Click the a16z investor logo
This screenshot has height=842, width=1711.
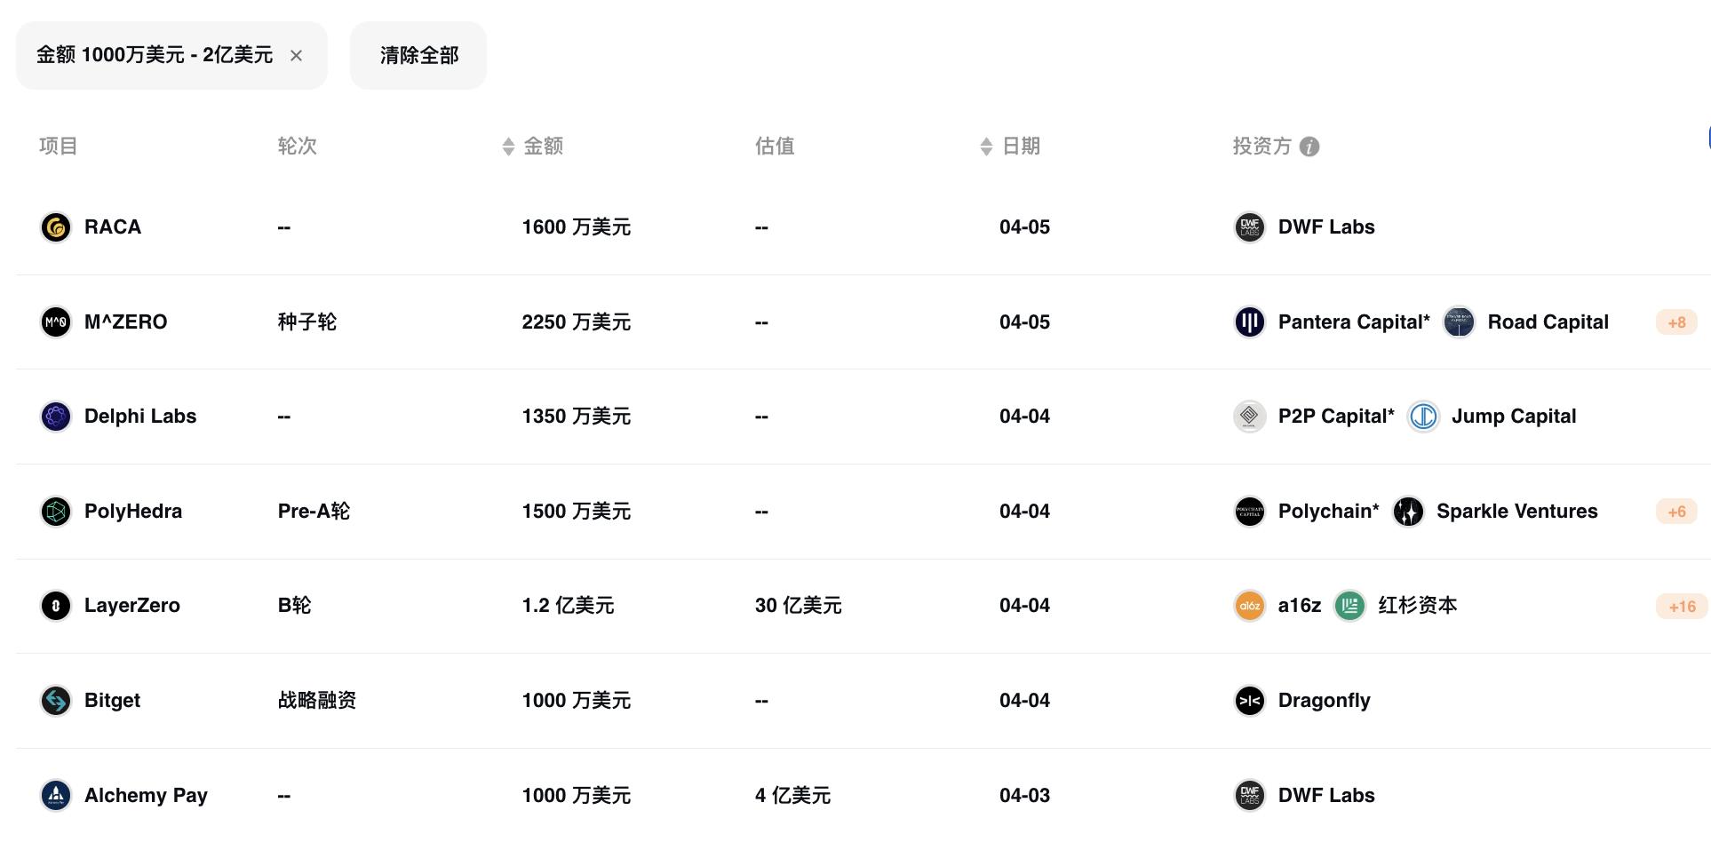[1249, 606]
